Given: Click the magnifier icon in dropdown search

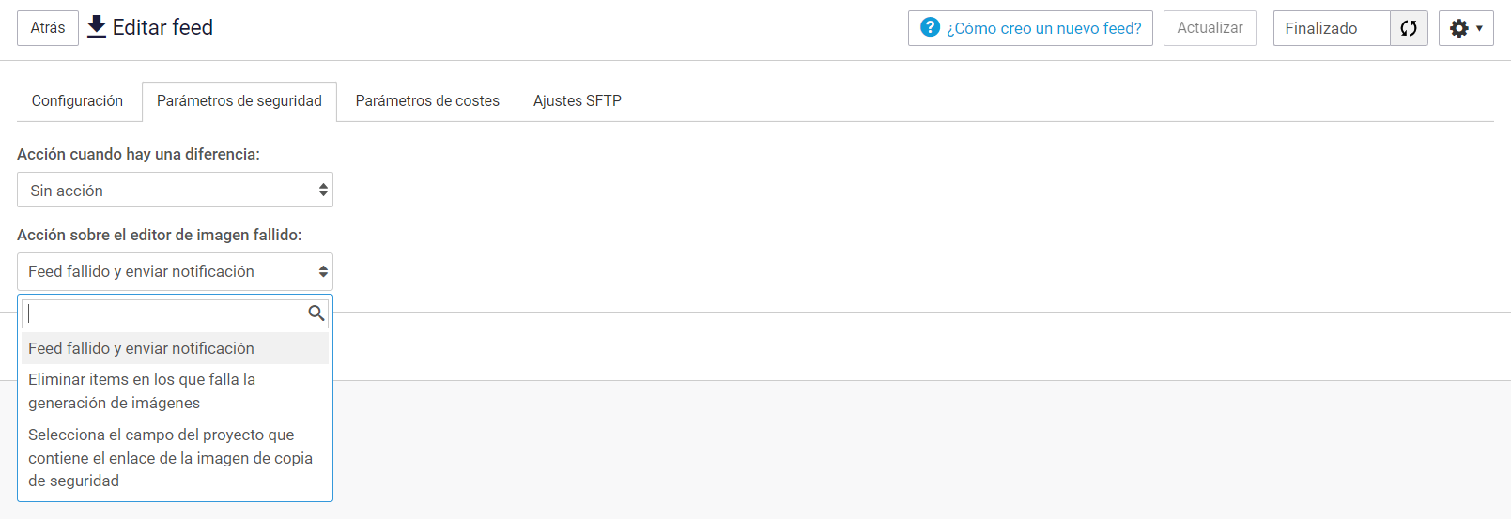Looking at the screenshot, I should click(x=316, y=313).
